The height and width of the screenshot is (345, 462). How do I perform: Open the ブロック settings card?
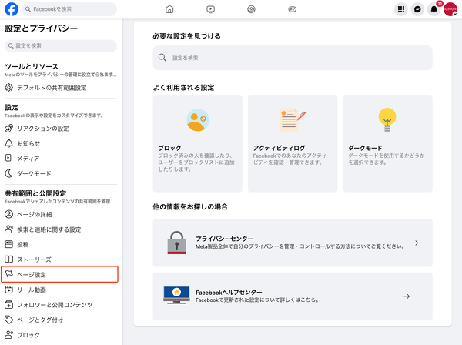197,143
